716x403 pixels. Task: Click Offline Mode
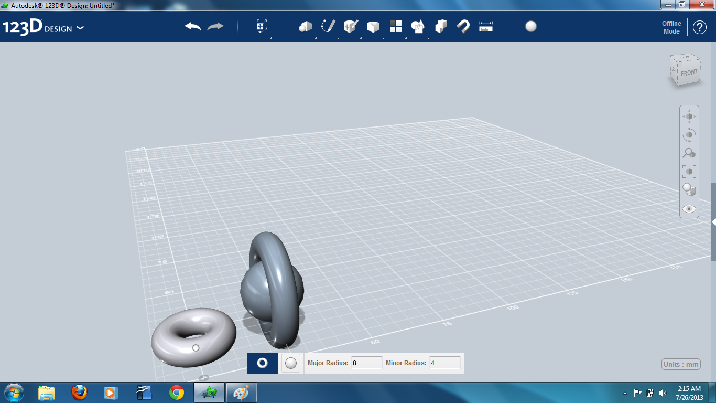pos(671,26)
